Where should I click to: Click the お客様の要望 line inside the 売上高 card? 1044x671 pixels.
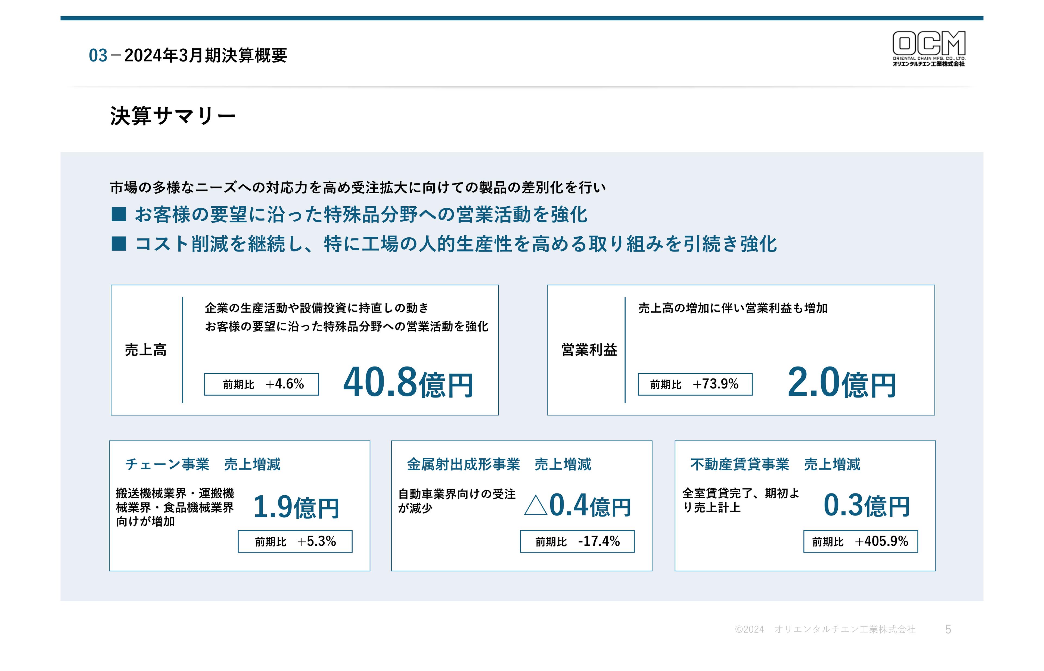coord(346,326)
